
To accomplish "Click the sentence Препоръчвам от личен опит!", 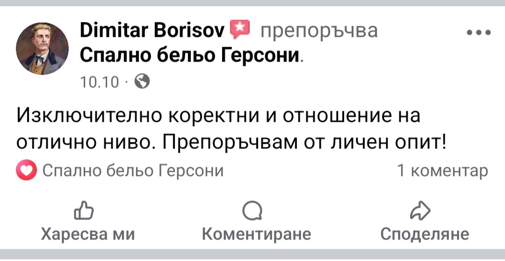I will 304,142.
